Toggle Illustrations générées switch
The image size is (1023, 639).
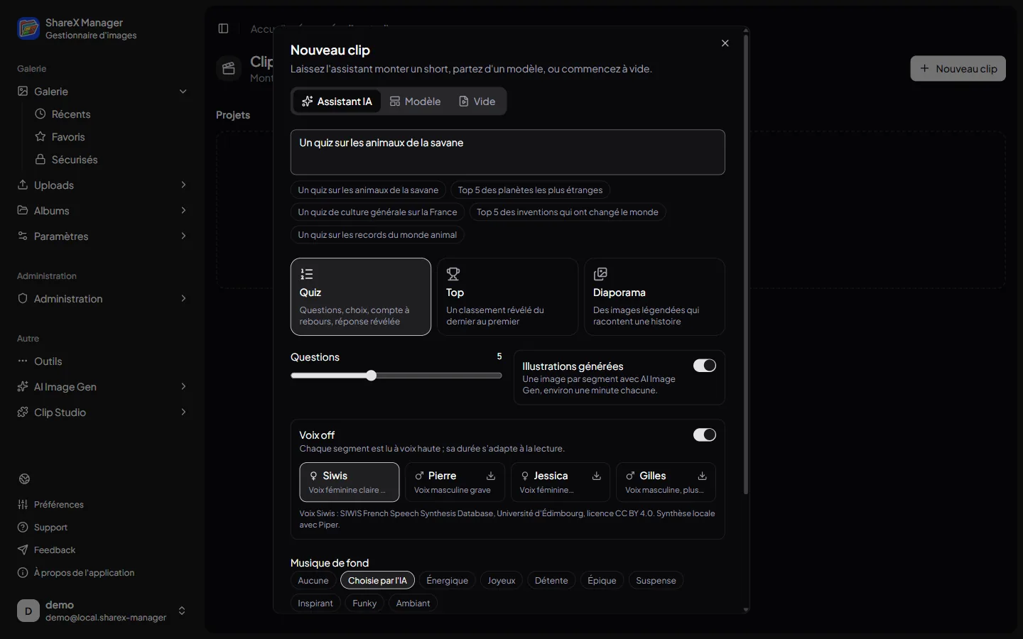tap(705, 366)
